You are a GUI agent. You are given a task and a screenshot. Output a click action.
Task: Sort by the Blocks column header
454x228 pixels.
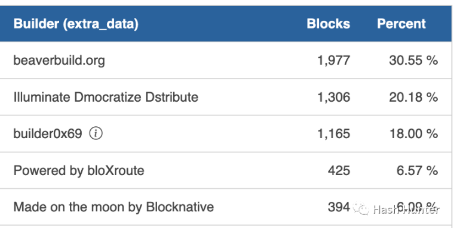pos(329,24)
